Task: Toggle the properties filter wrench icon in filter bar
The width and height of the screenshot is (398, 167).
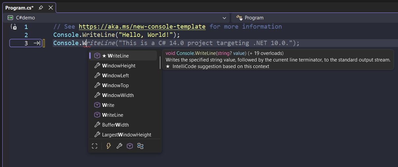Action: [119, 146]
